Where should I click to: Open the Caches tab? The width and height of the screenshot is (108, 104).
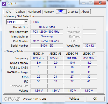[x=20, y=12]
